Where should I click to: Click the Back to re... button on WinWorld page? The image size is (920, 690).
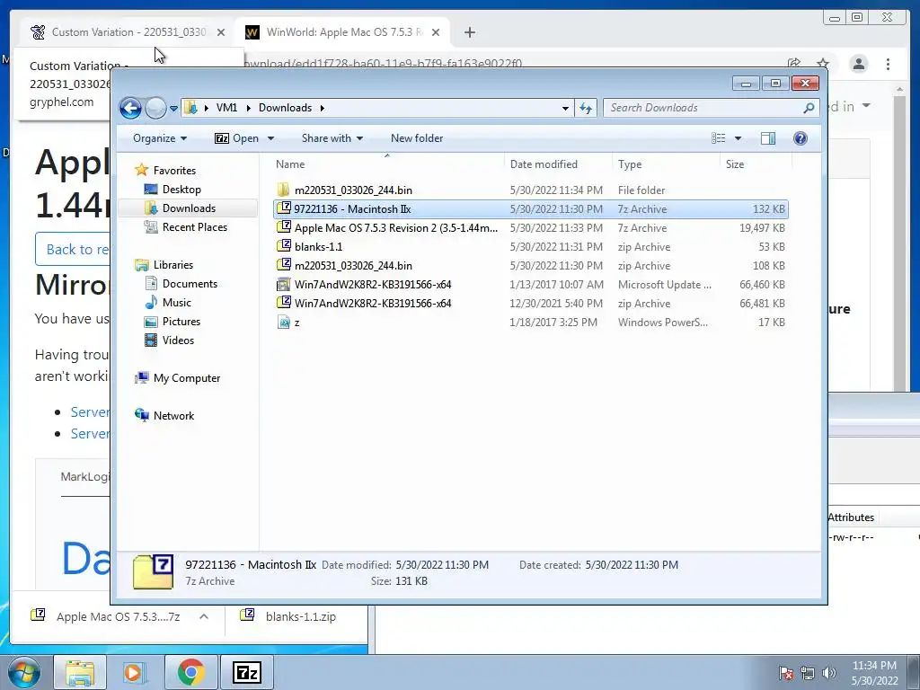click(x=73, y=250)
